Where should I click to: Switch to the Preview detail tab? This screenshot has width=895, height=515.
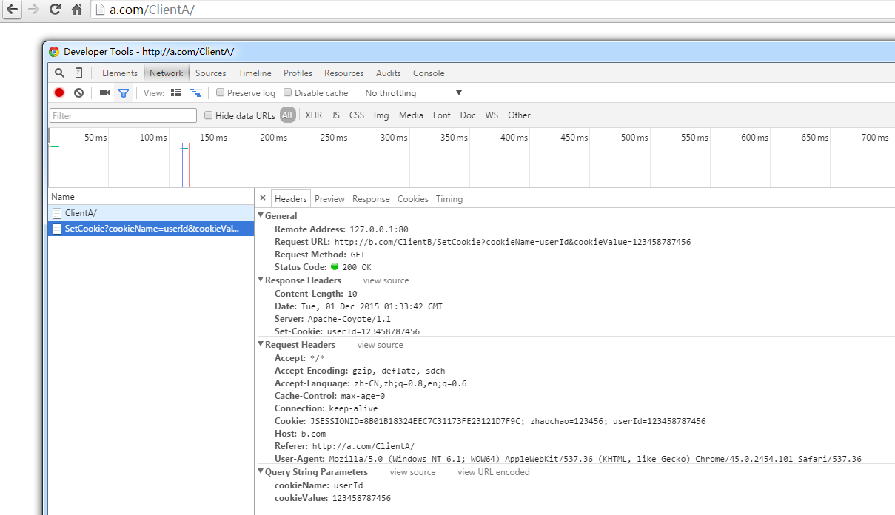click(x=329, y=198)
